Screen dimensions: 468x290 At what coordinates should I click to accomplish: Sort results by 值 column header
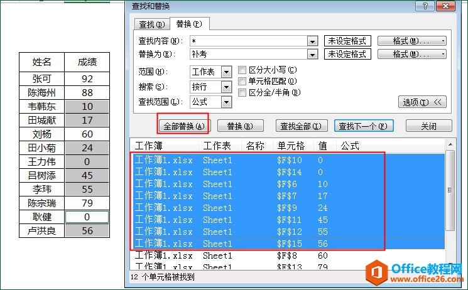coord(325,146)
